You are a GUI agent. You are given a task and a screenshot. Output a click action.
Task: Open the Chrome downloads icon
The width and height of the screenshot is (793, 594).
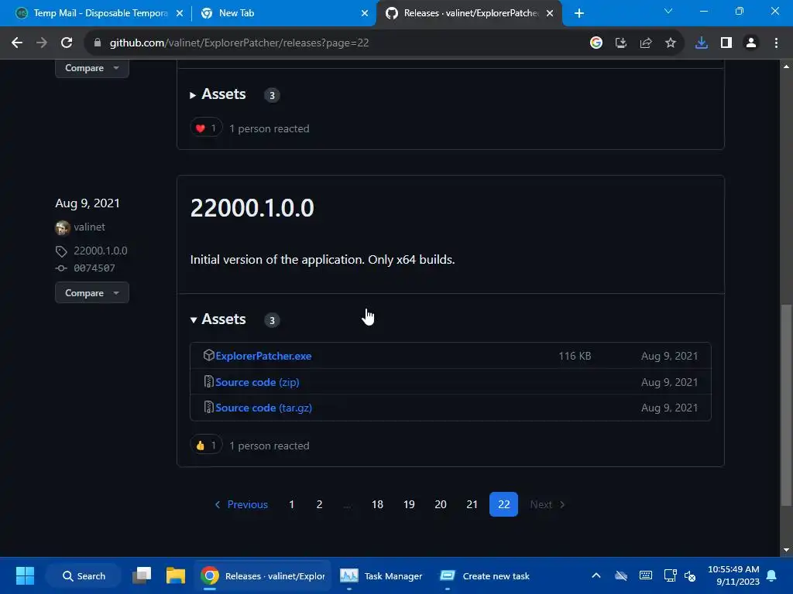[x=702, y=43]
